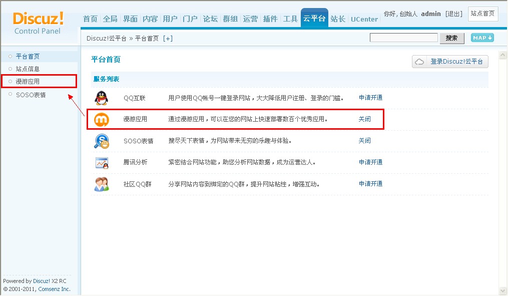Click the 登录Discuz!云平台 button

(x=450, y=62)
